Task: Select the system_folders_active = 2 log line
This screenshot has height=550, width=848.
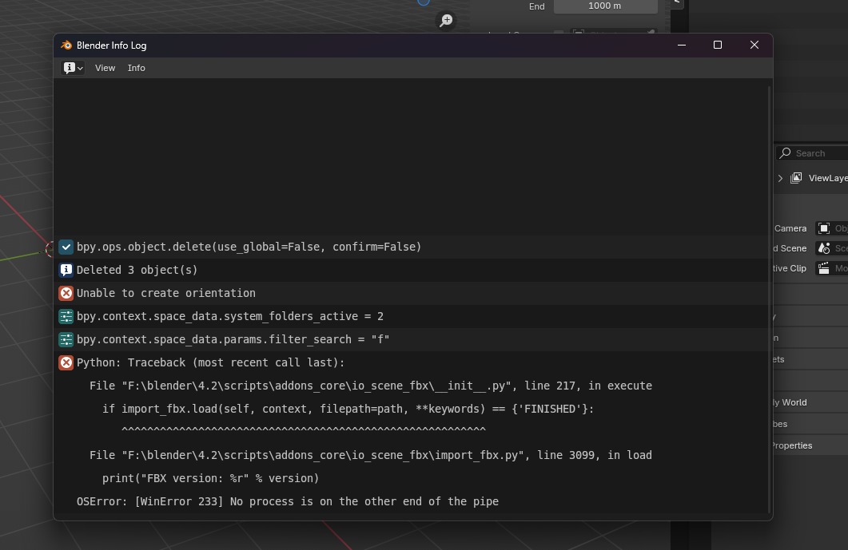Action: 411,317
